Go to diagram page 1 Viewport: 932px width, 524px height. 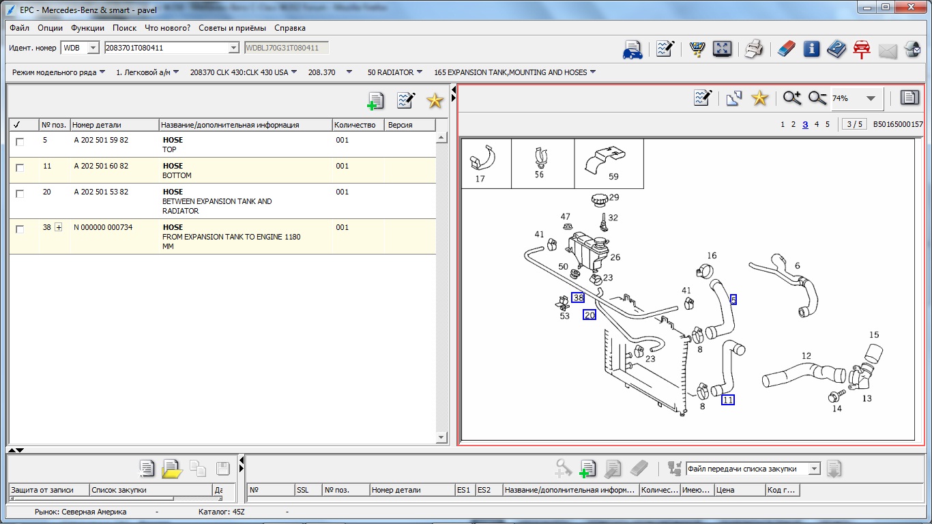pos(783,124)
